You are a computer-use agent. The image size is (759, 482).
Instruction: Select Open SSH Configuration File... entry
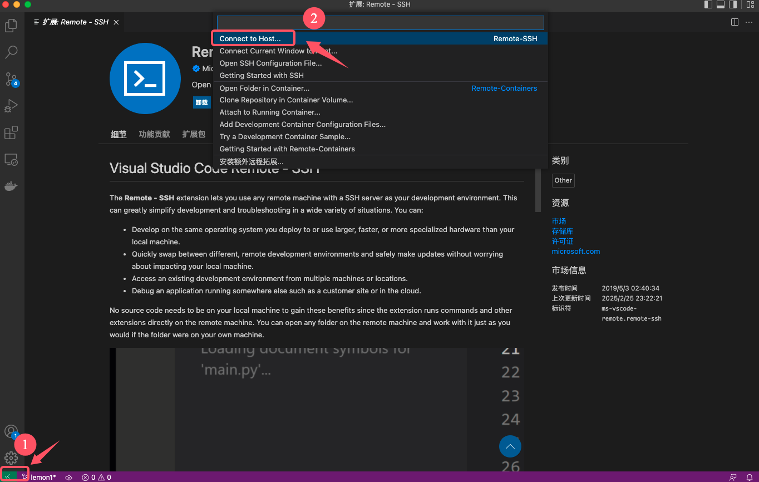pos(270,63)
